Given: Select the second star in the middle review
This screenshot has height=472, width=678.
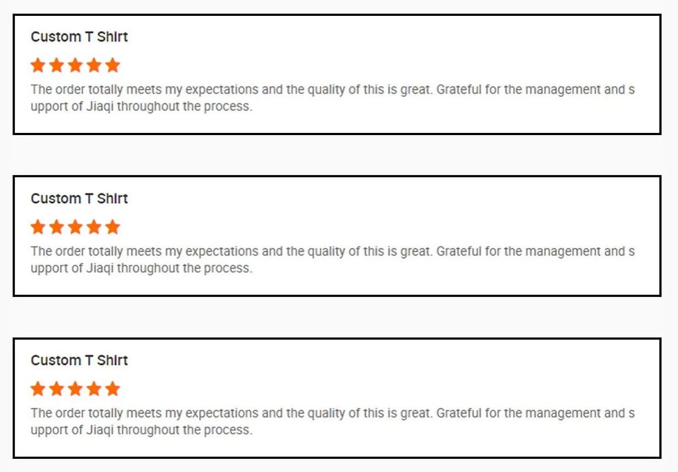Looking at the screenshot, I should click(56, 227).
